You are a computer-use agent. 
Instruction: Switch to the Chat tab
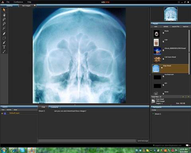tap(43, 107)
